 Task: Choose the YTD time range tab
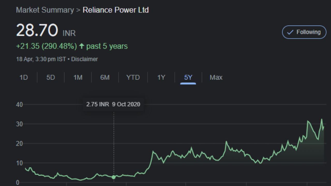[x=133, y=78]
